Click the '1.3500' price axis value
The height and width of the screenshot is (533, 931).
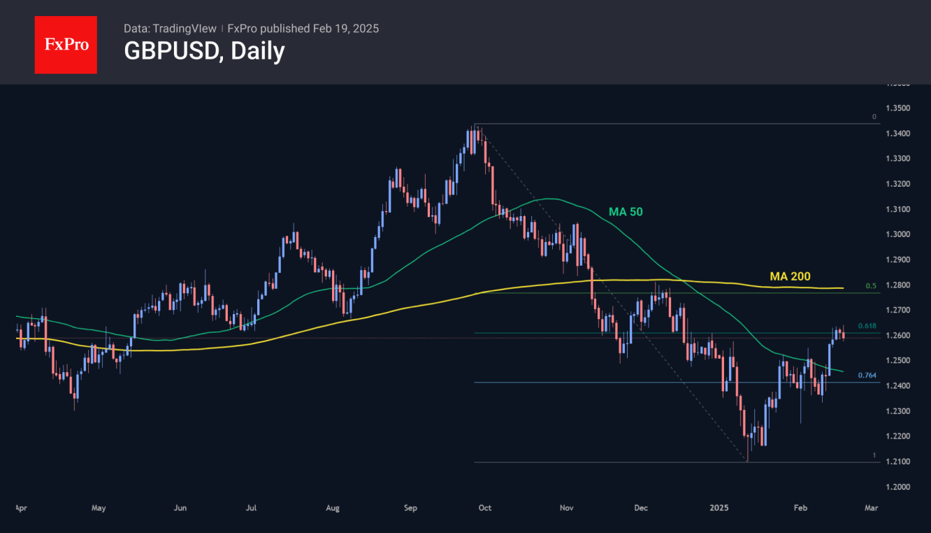(x=898, y=108)
